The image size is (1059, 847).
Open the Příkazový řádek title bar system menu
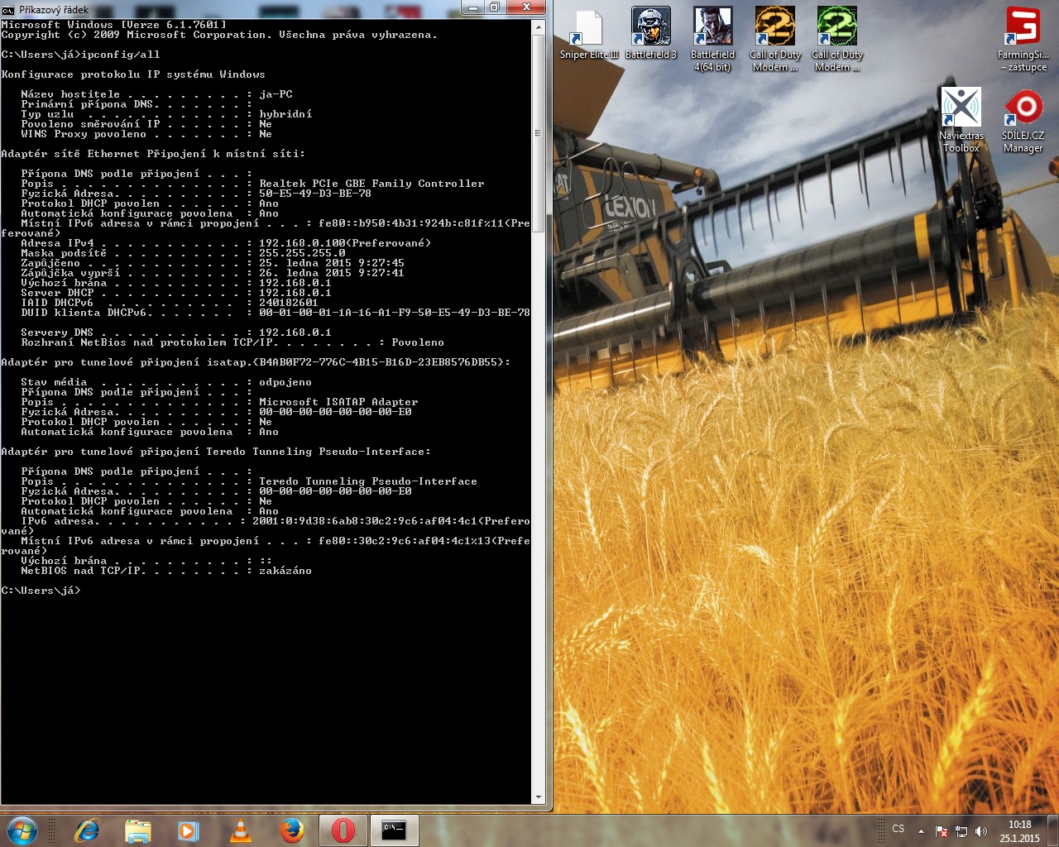pyautogui.click(x=8, y=10)
